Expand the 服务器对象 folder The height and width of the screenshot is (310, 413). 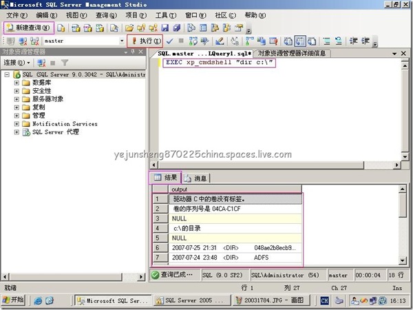click(x=17, y=99)
